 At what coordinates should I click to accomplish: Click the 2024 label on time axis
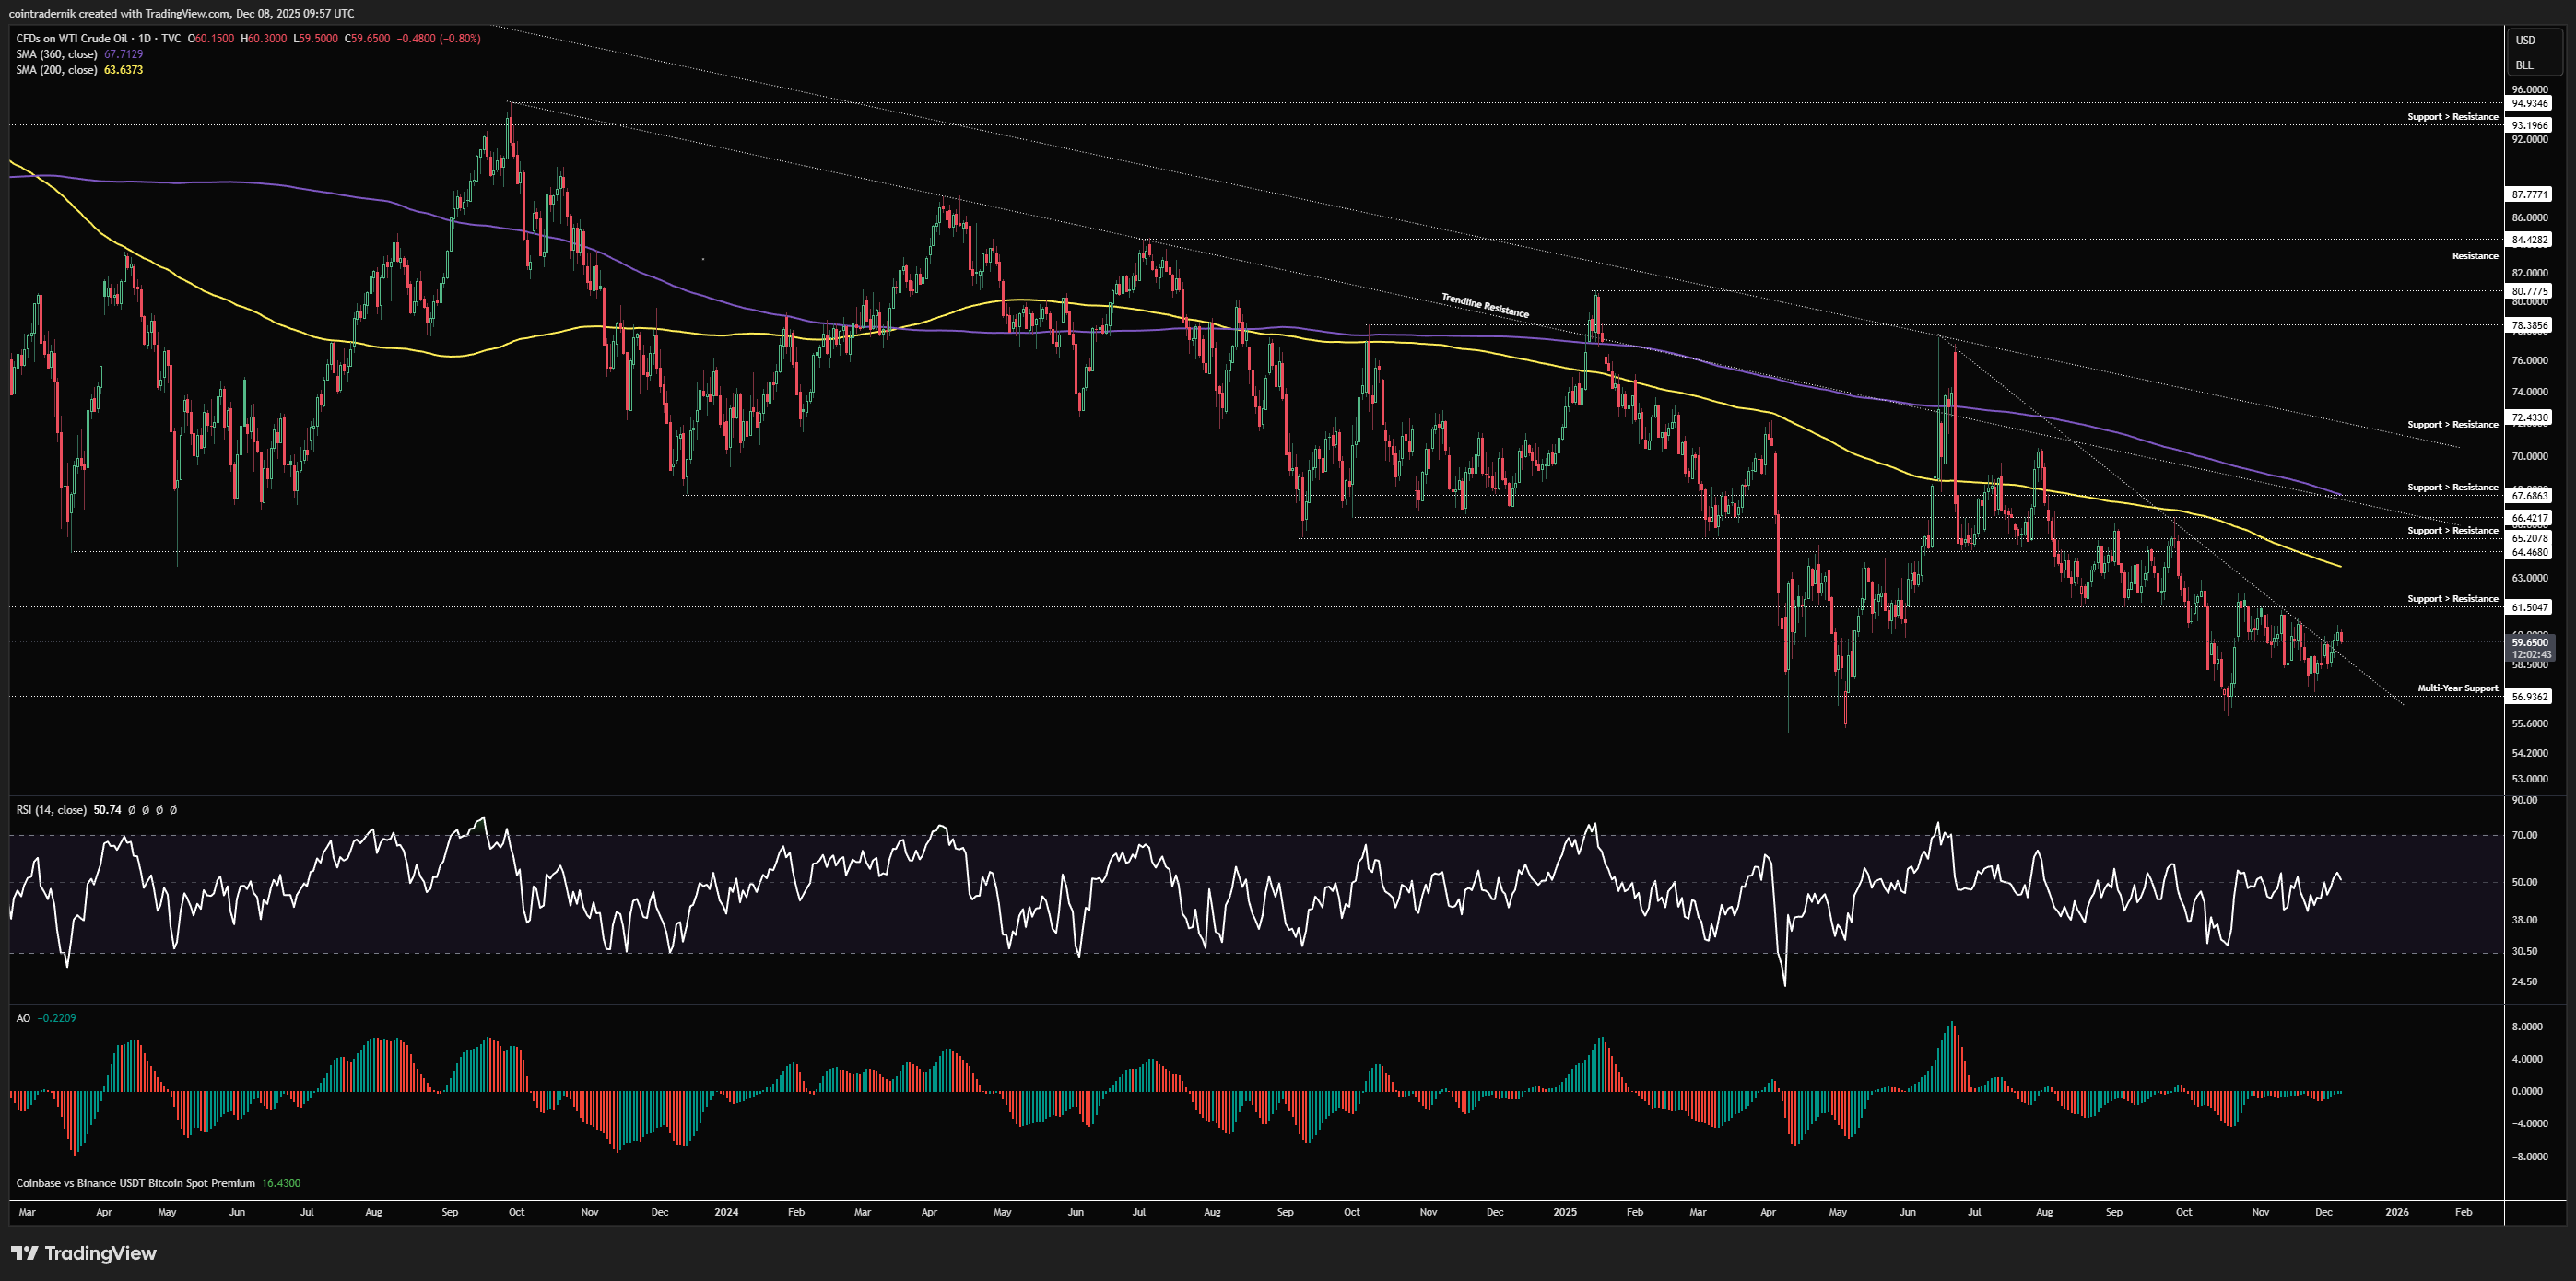(x=726, y=1212)
